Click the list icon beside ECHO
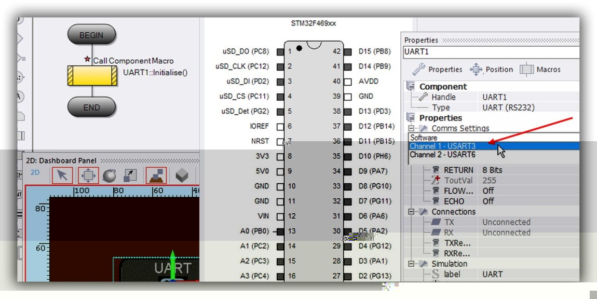This screenshot has height=299, width=597. [436, 201]
